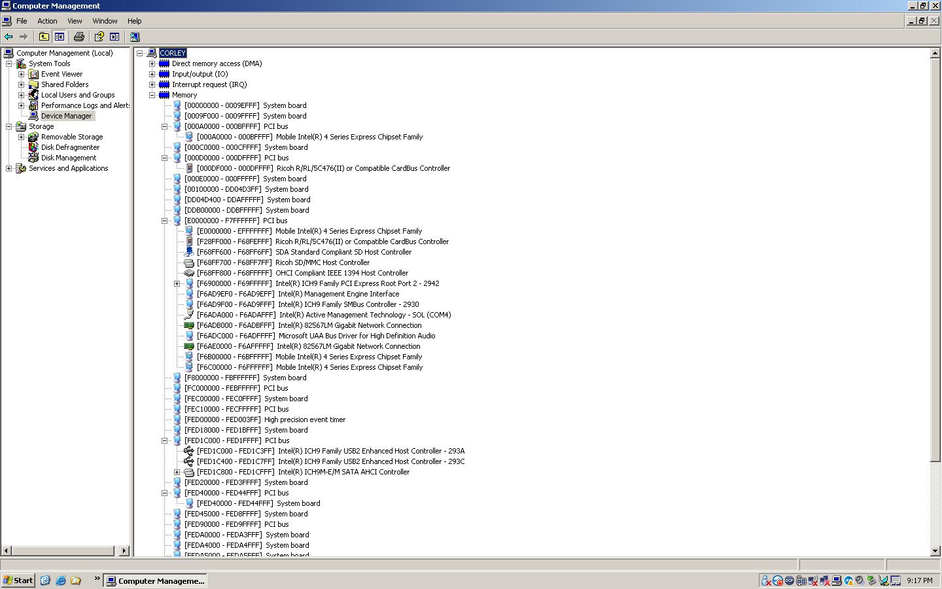Viewport: 942px width, 589px height.
Task: Click the USB icon for Enhanced Host Controller 293A
Action: pyautogui.click(x=189, y=451)
